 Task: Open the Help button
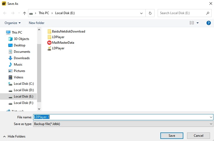pyautogui.click(x=209, y=23)
